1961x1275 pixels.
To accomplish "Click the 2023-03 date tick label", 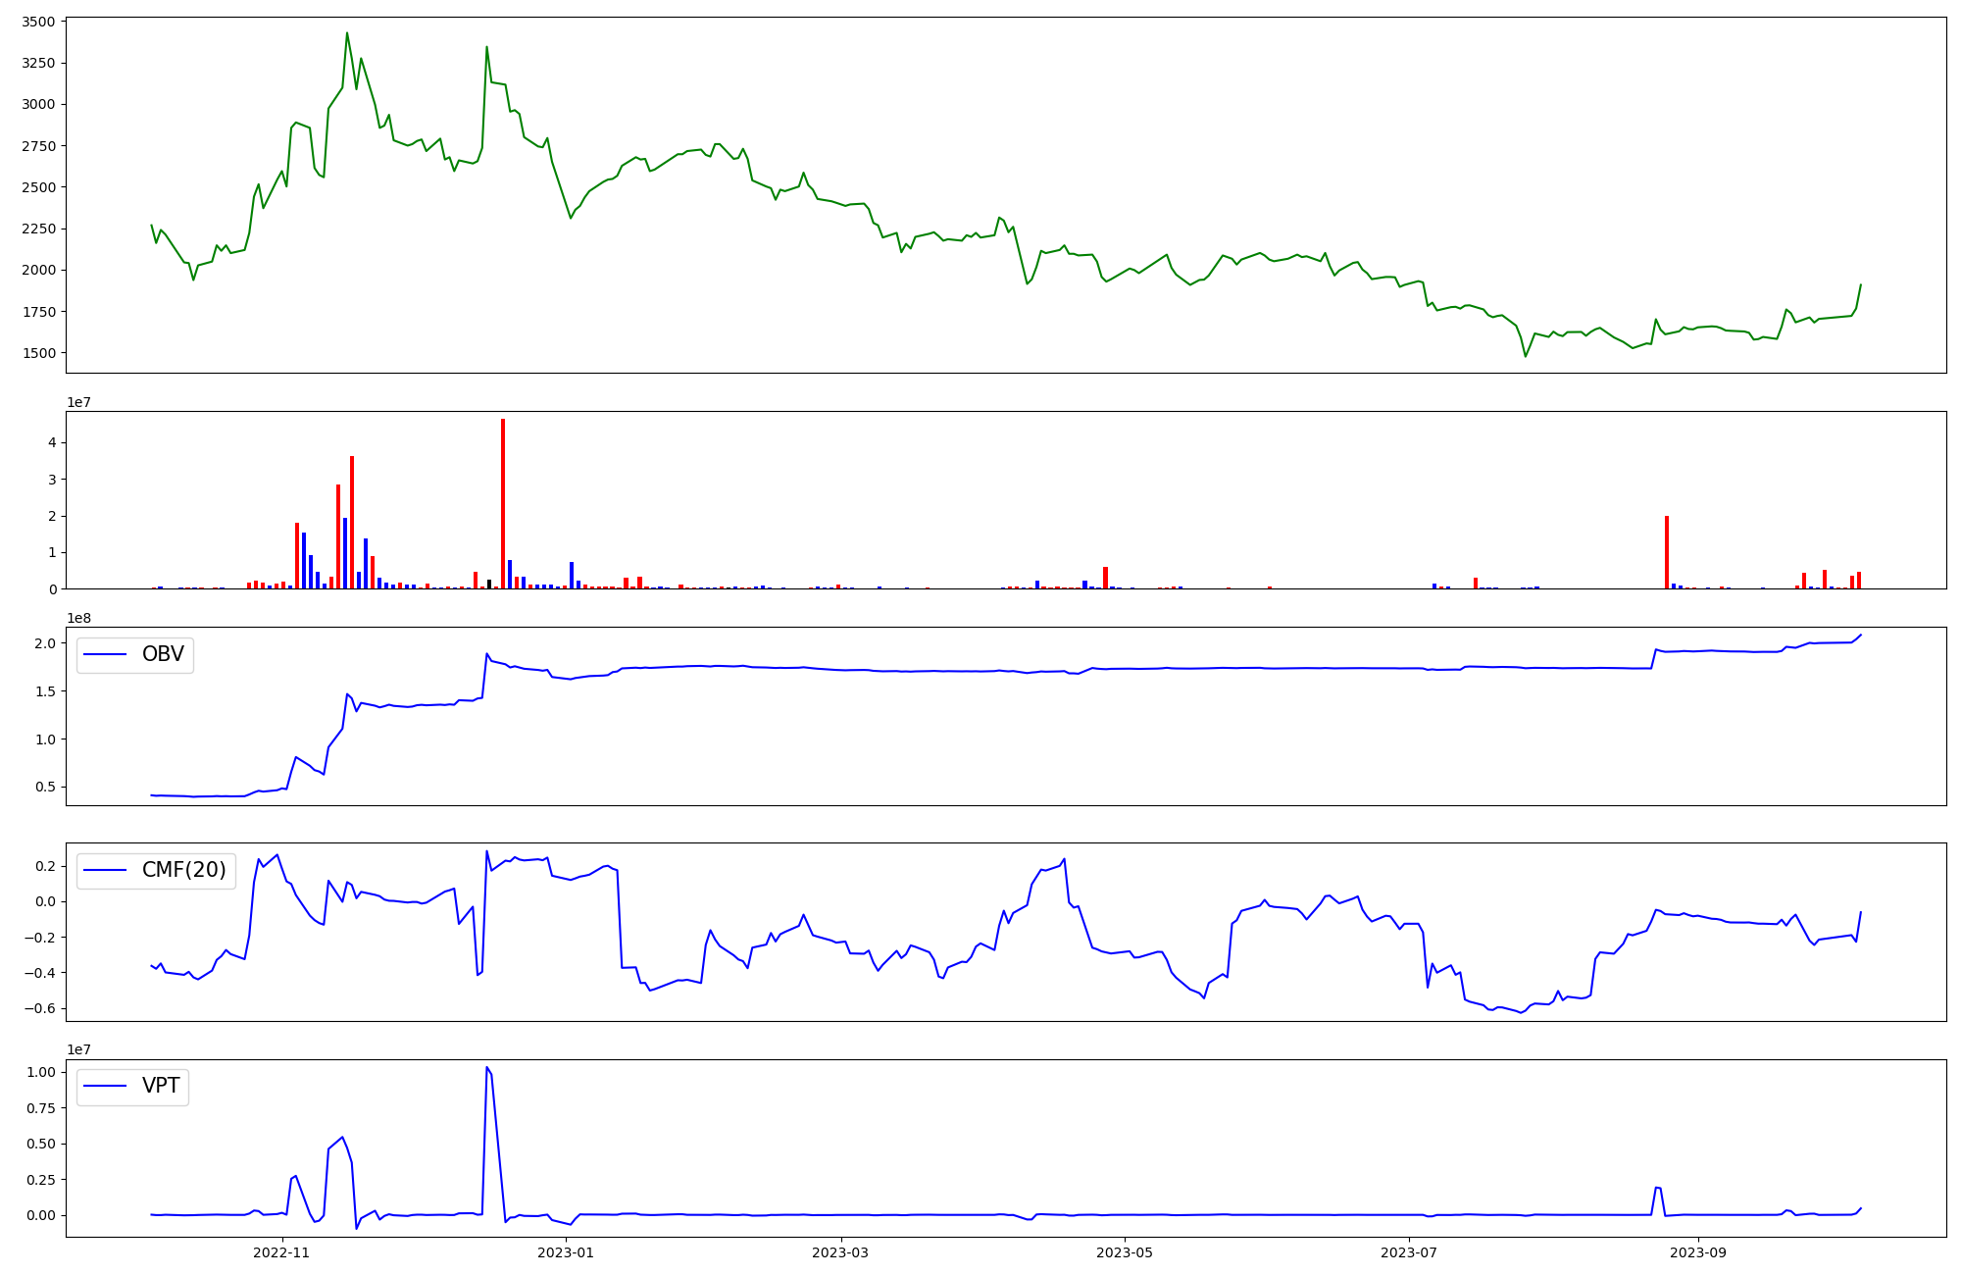I will click(840, 1252).
